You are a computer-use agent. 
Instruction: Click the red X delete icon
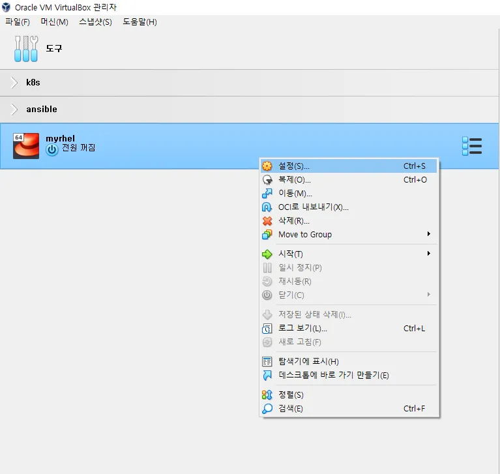pyautogui.click(x=267, y=221)
